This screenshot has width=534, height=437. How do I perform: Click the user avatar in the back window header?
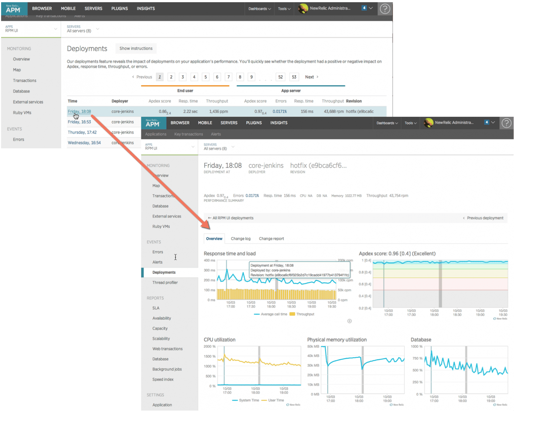pos(303,8)
